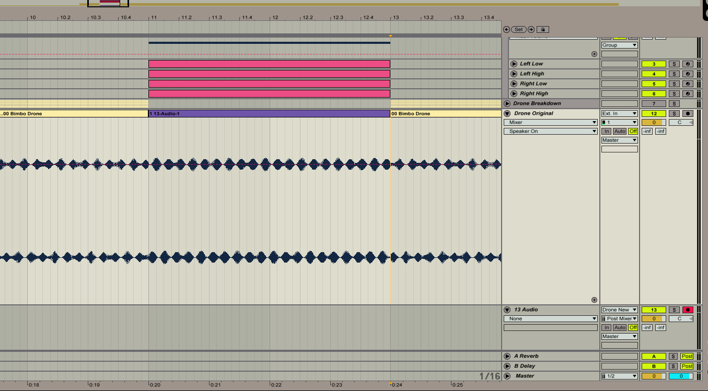Arm recording on Drone Original track
Image resolution: width=708 pixels, height=391 pixels.
688,114
